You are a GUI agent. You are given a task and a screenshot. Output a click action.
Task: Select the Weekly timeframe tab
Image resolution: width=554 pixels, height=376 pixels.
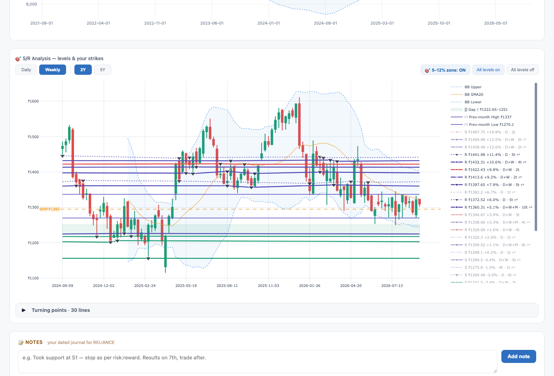tap(53, 70)
